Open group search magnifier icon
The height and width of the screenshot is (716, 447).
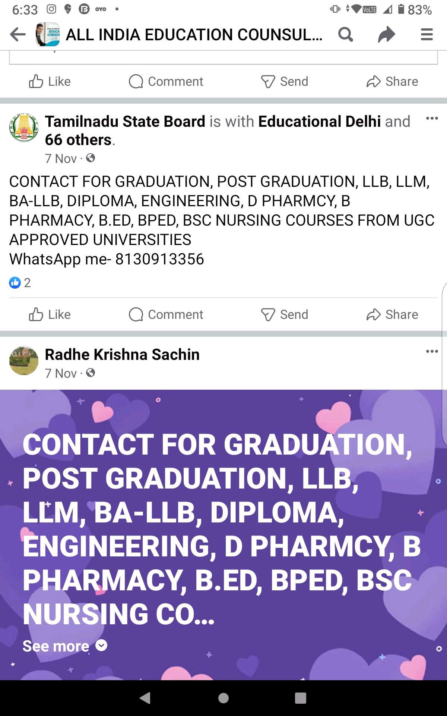(345, 35)
